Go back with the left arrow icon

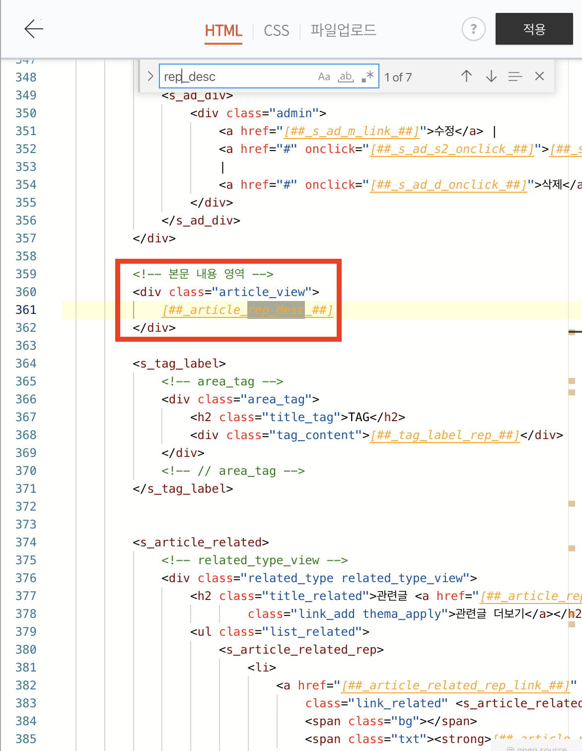click(34, 29)
